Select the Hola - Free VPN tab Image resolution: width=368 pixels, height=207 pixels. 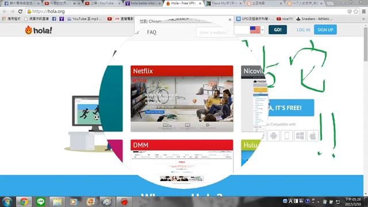(183, 3)
